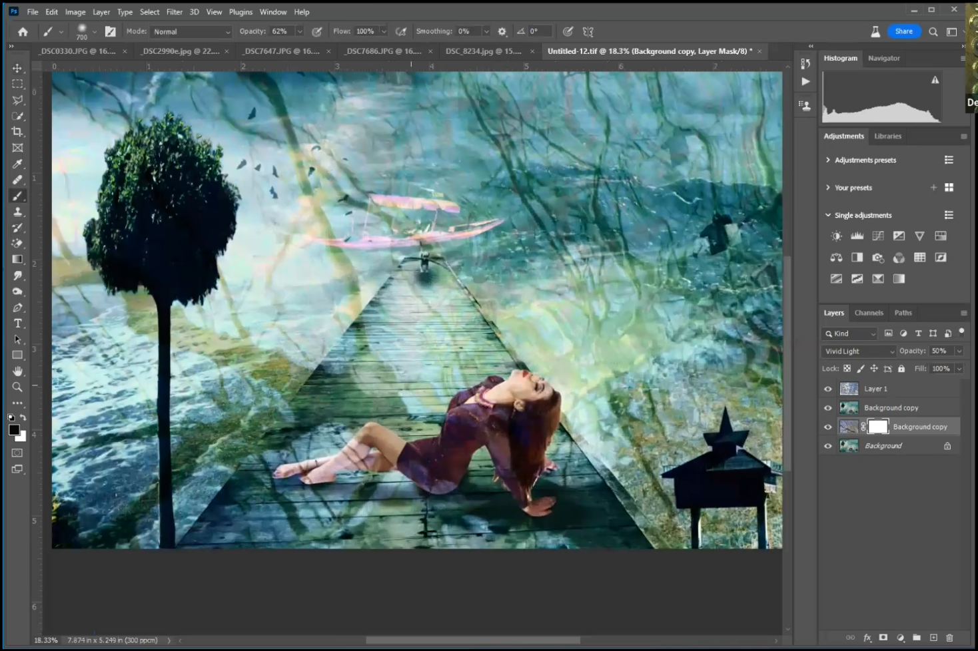This screenshot has width=978, height=651.
Task: Switch to the Channels tab
Action: 869,313
